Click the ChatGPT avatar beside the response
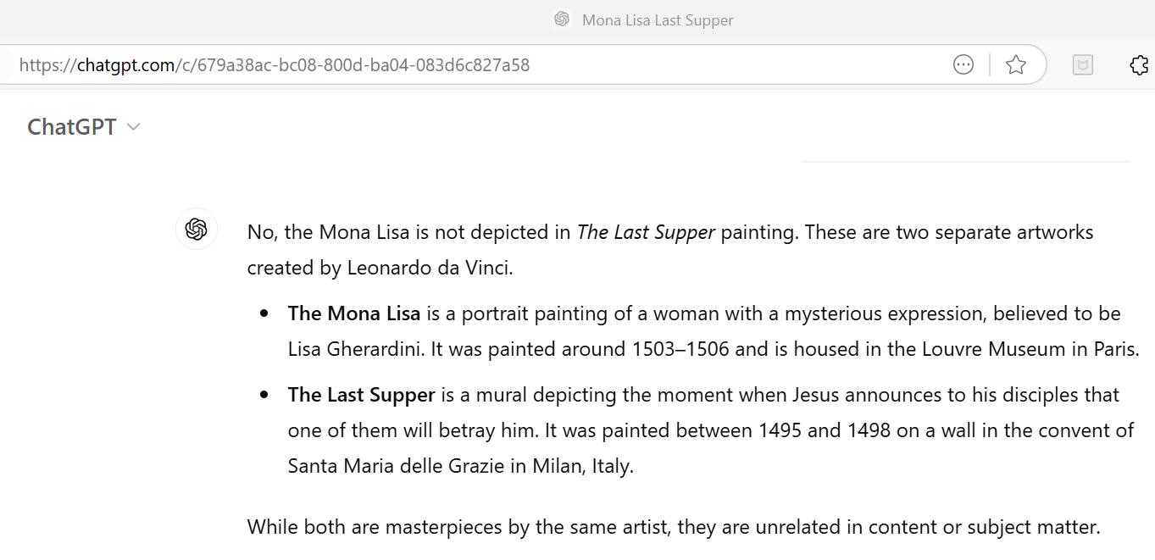The height and width of the screenshot is (560, 1155). tap(197, 229)
